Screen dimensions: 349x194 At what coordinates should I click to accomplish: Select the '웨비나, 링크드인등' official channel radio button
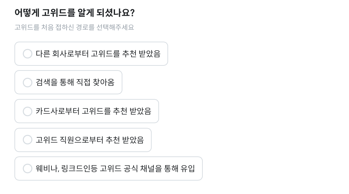[28, 168]
